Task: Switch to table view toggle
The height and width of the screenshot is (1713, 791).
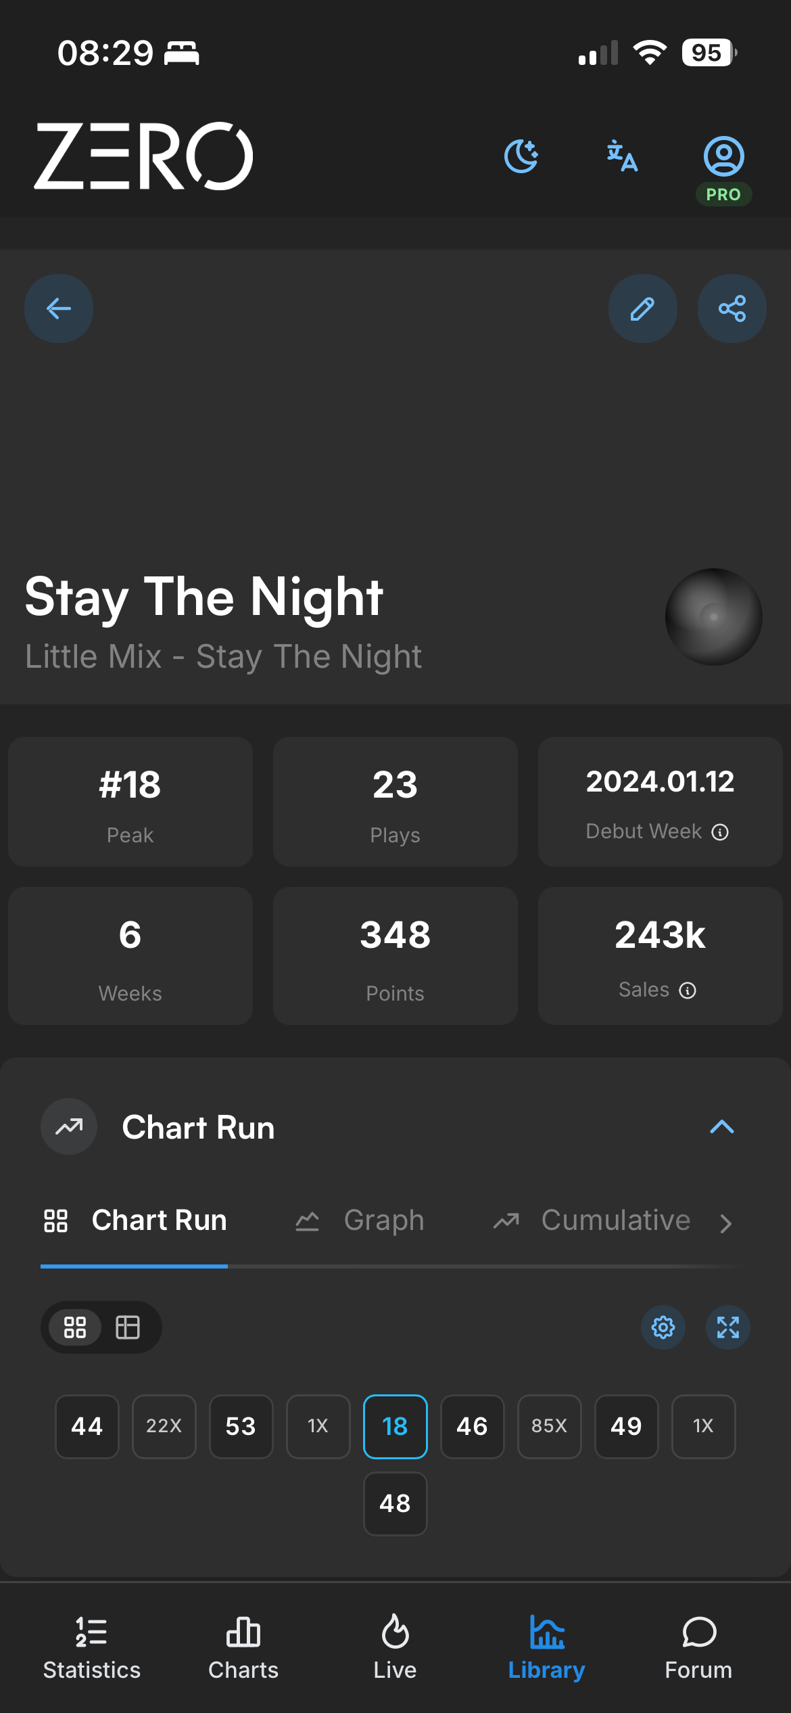Action: point(128,1327)
